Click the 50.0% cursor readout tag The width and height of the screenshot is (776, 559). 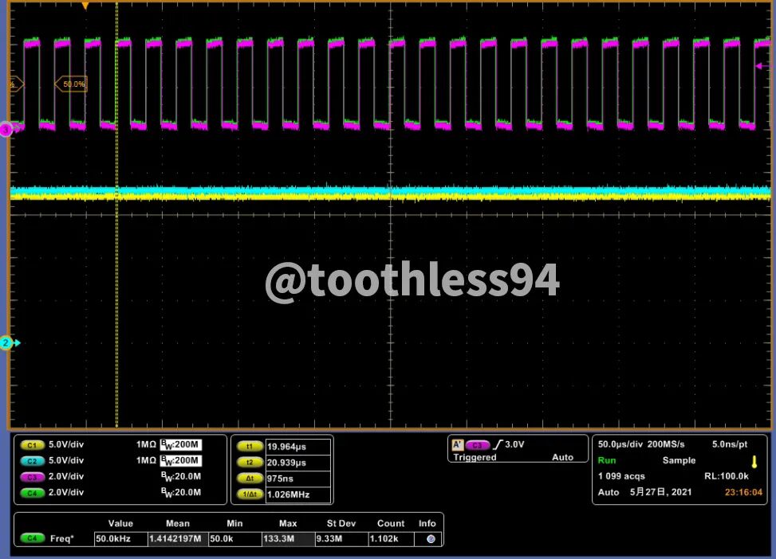tap(71, 84)
